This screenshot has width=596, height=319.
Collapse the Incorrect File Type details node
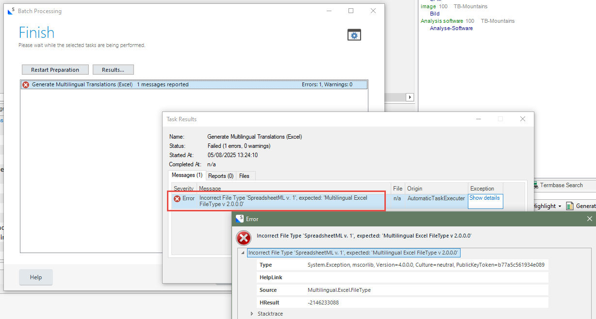click(x=243, y=253)
